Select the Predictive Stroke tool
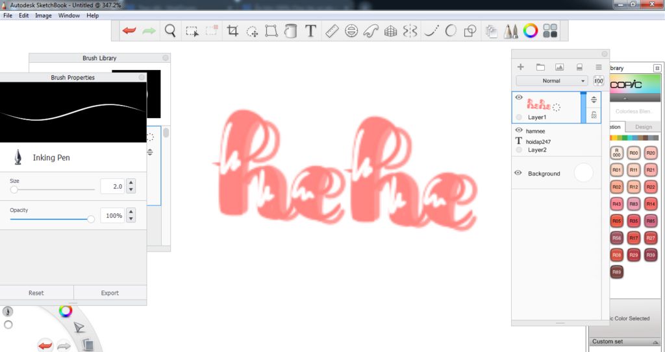Image resolution: width=665 pixels, height=352 pixels. click(x=451, y=31)
